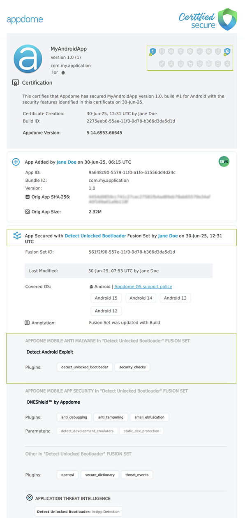Open the Detect Unlocked Bootloader fusion set link
This screenshot has width=245, height=518.
[x=95, y=236]
